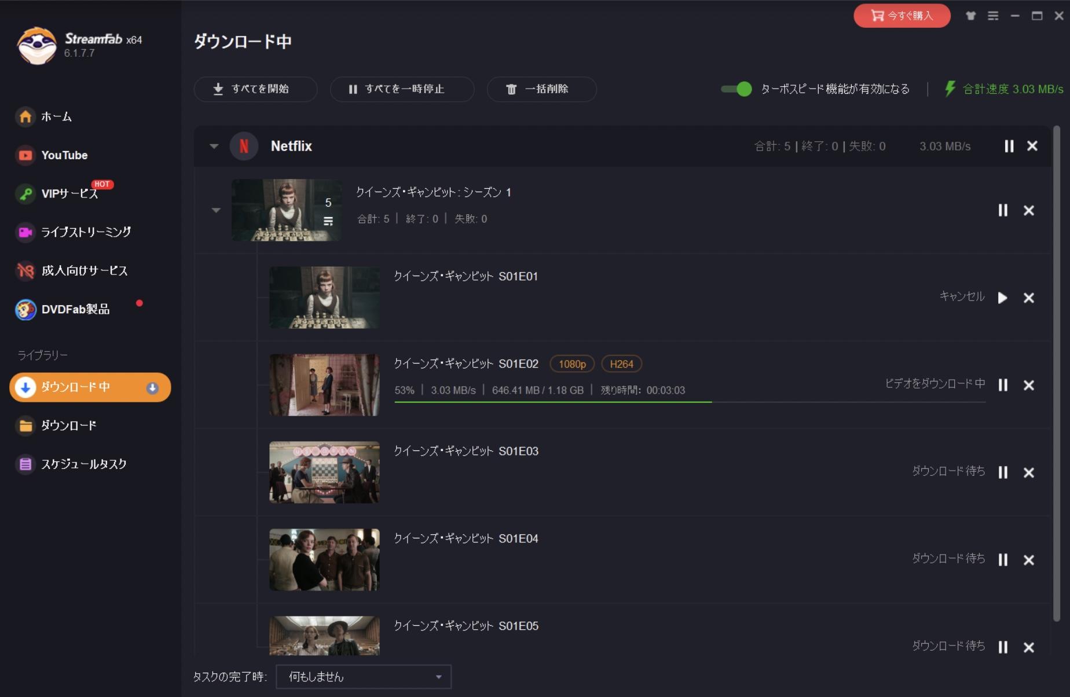Click the season 1 thumbnail with 5 count
The width and height of the screenshot is (1070, 697).
click(287, 210)
